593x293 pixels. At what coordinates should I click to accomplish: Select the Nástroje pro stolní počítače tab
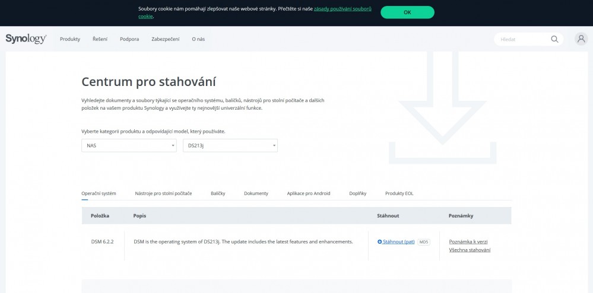tap(163, 193)
